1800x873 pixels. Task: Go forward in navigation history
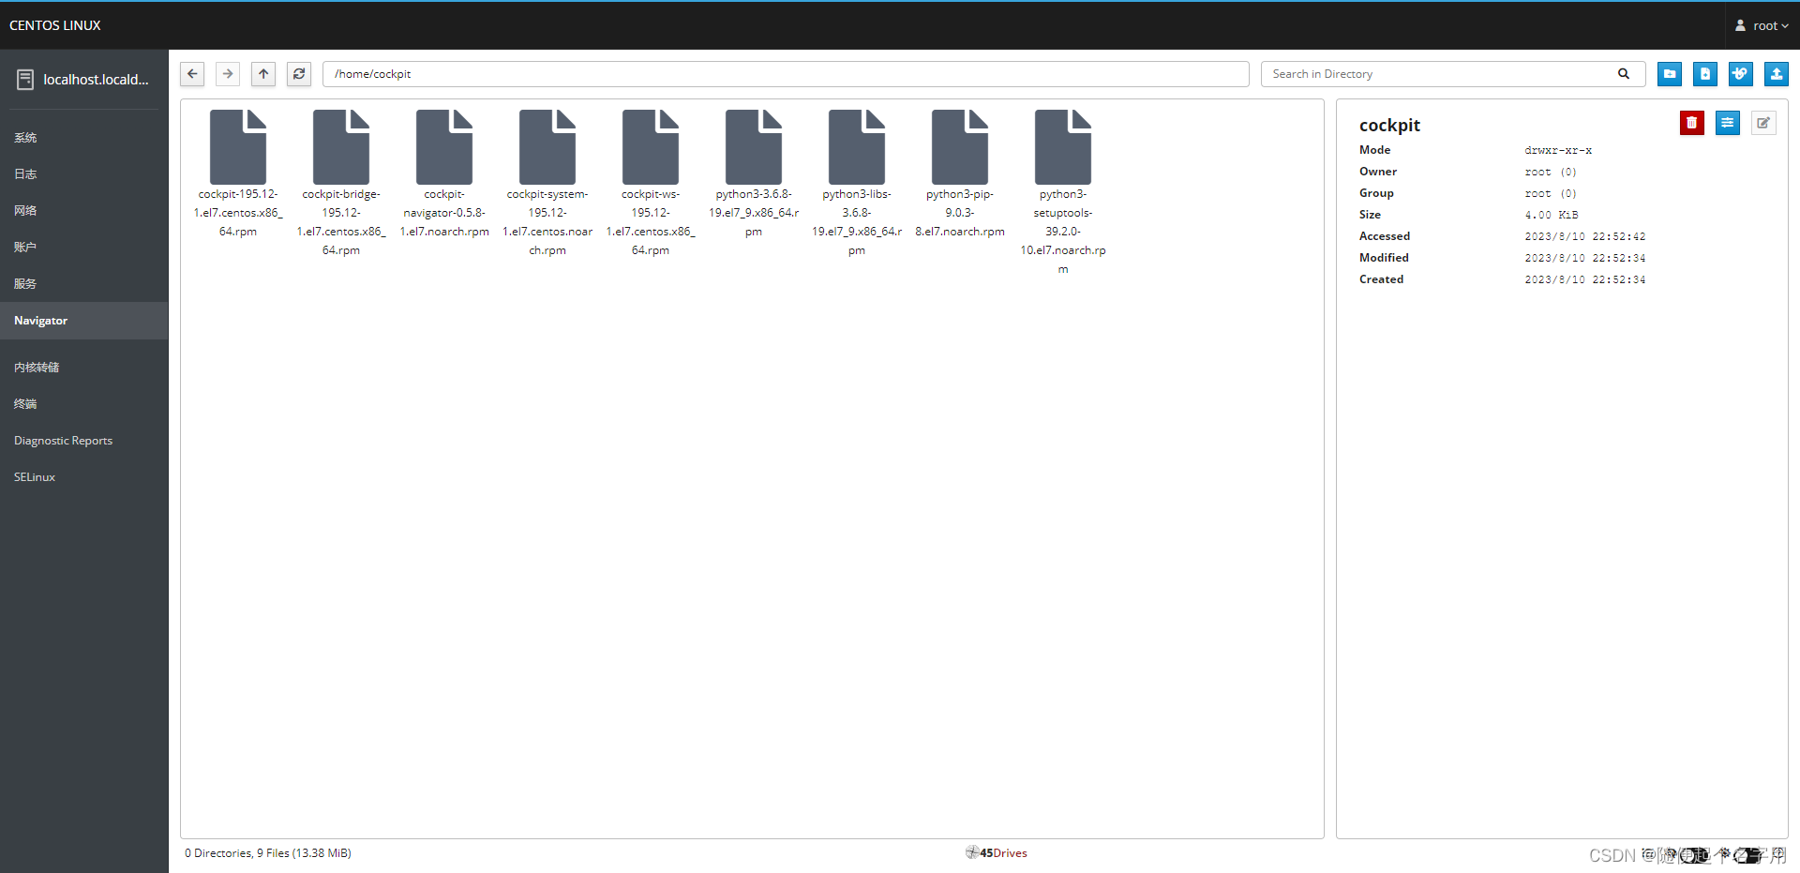227,73
